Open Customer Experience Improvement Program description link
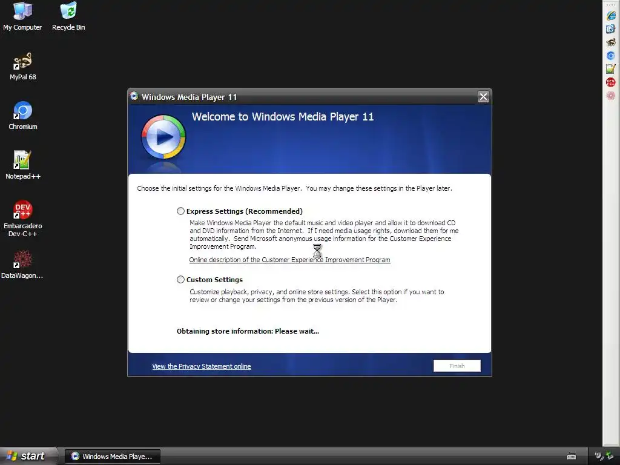The image size is (620, 465). point(289,260)
